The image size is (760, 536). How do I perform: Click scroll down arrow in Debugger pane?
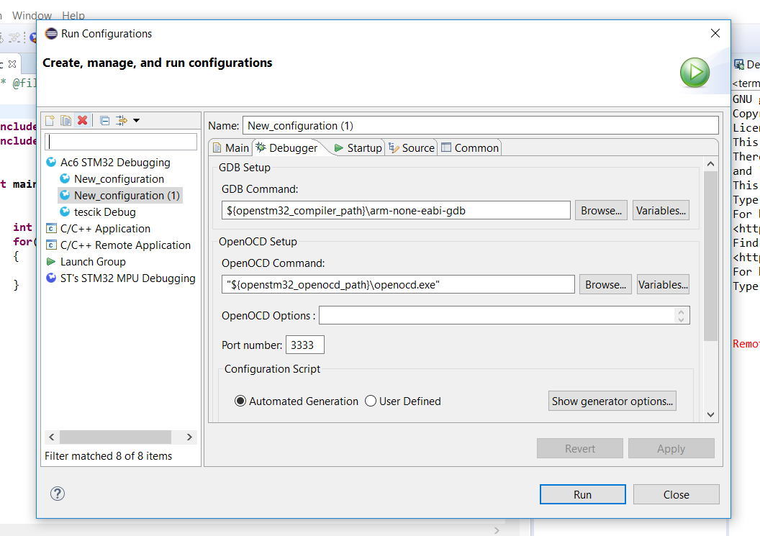click(710, 414)
